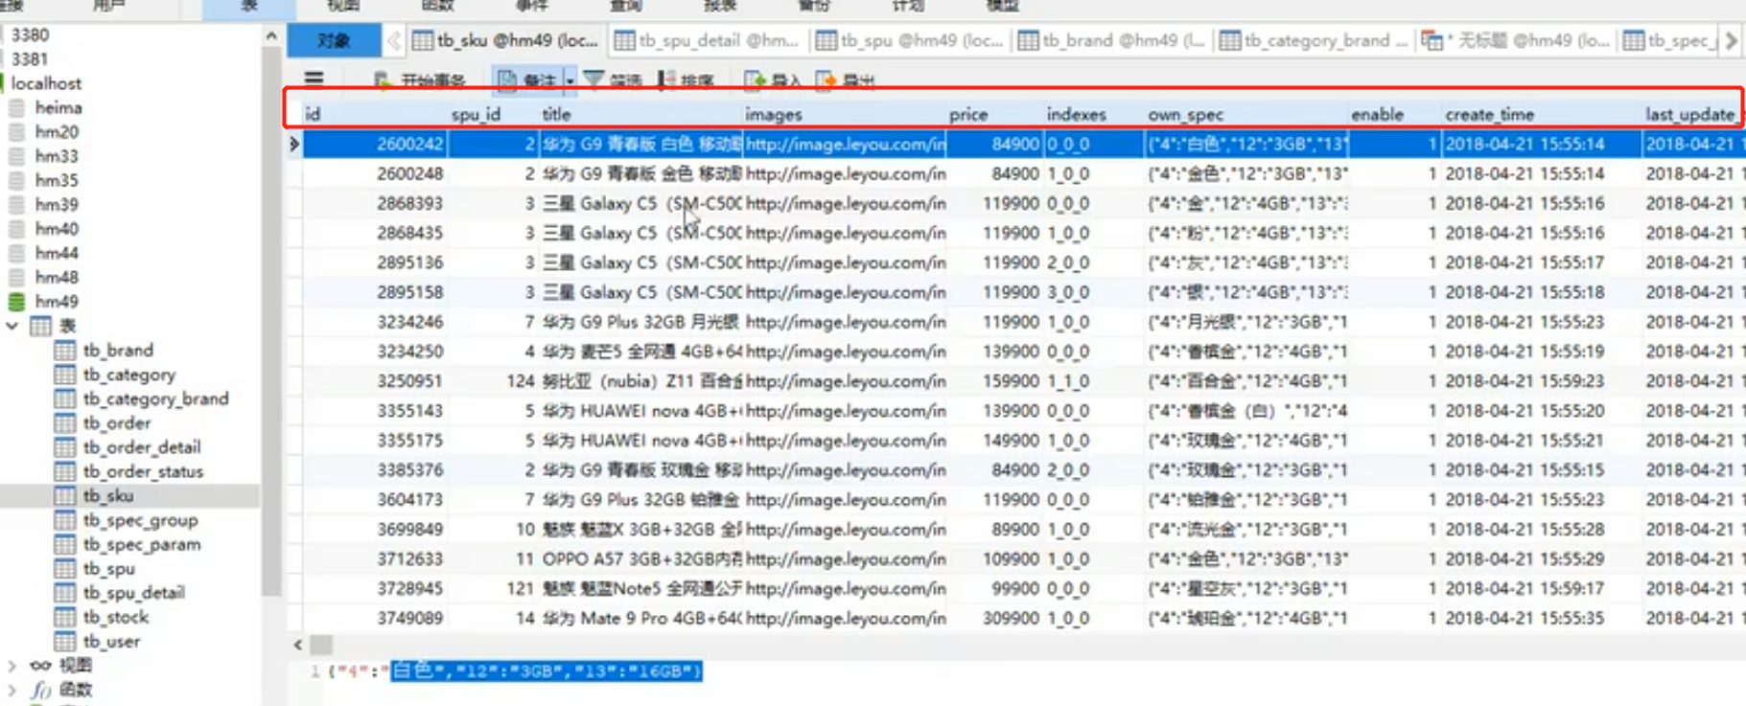The image size is (1746, 706).
Task: Click the hm35 database icon
Action: pos(16,180)
